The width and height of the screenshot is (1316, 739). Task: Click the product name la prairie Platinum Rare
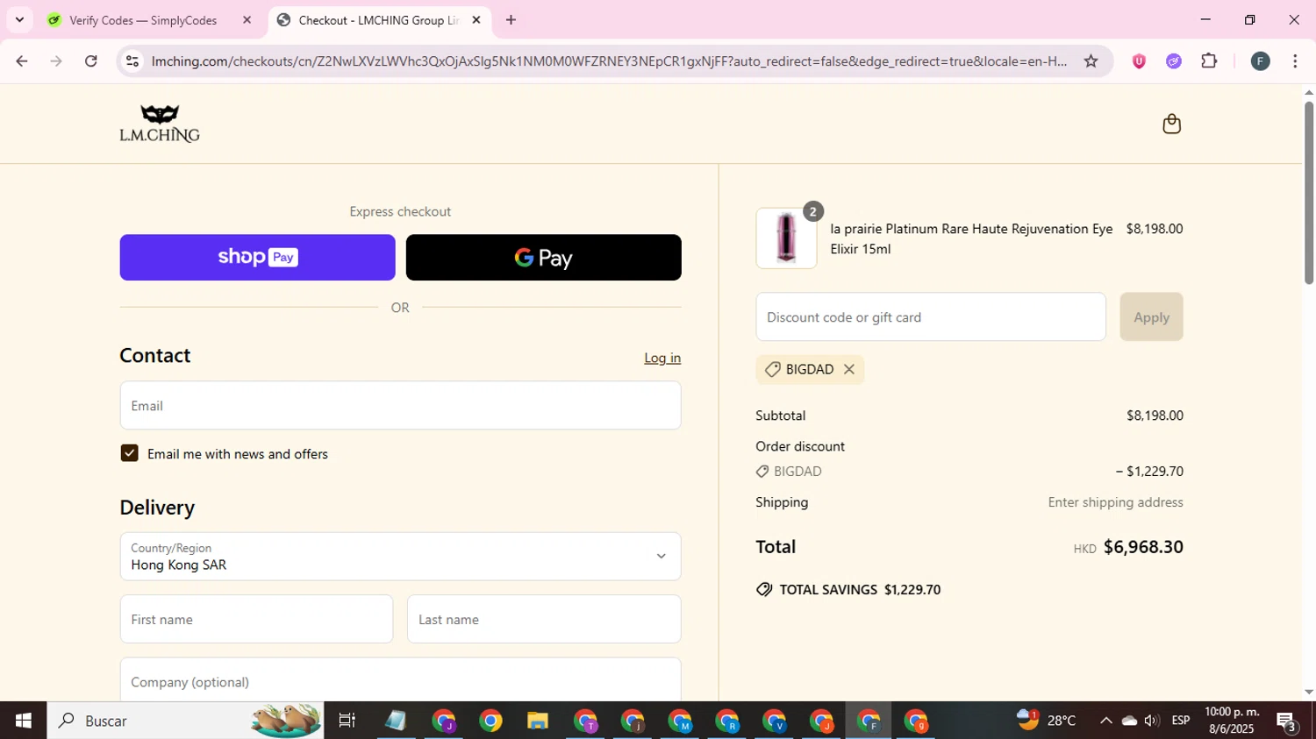tap(971, 238)
